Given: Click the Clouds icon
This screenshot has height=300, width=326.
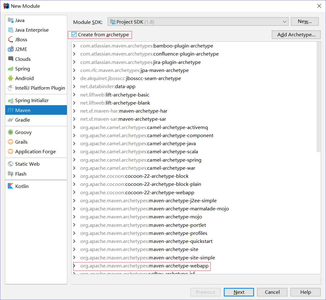Looking at the screenshot, I should pyautogui.click(x=11, y=59).
